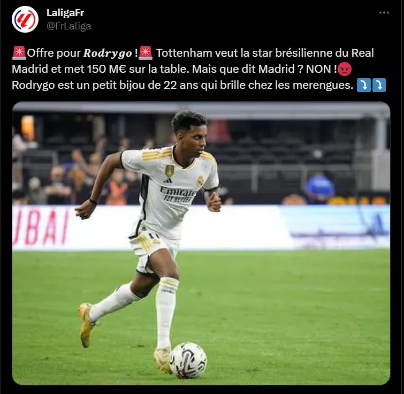Click the second red siren emoji after Rodrygo

(146, 53)
